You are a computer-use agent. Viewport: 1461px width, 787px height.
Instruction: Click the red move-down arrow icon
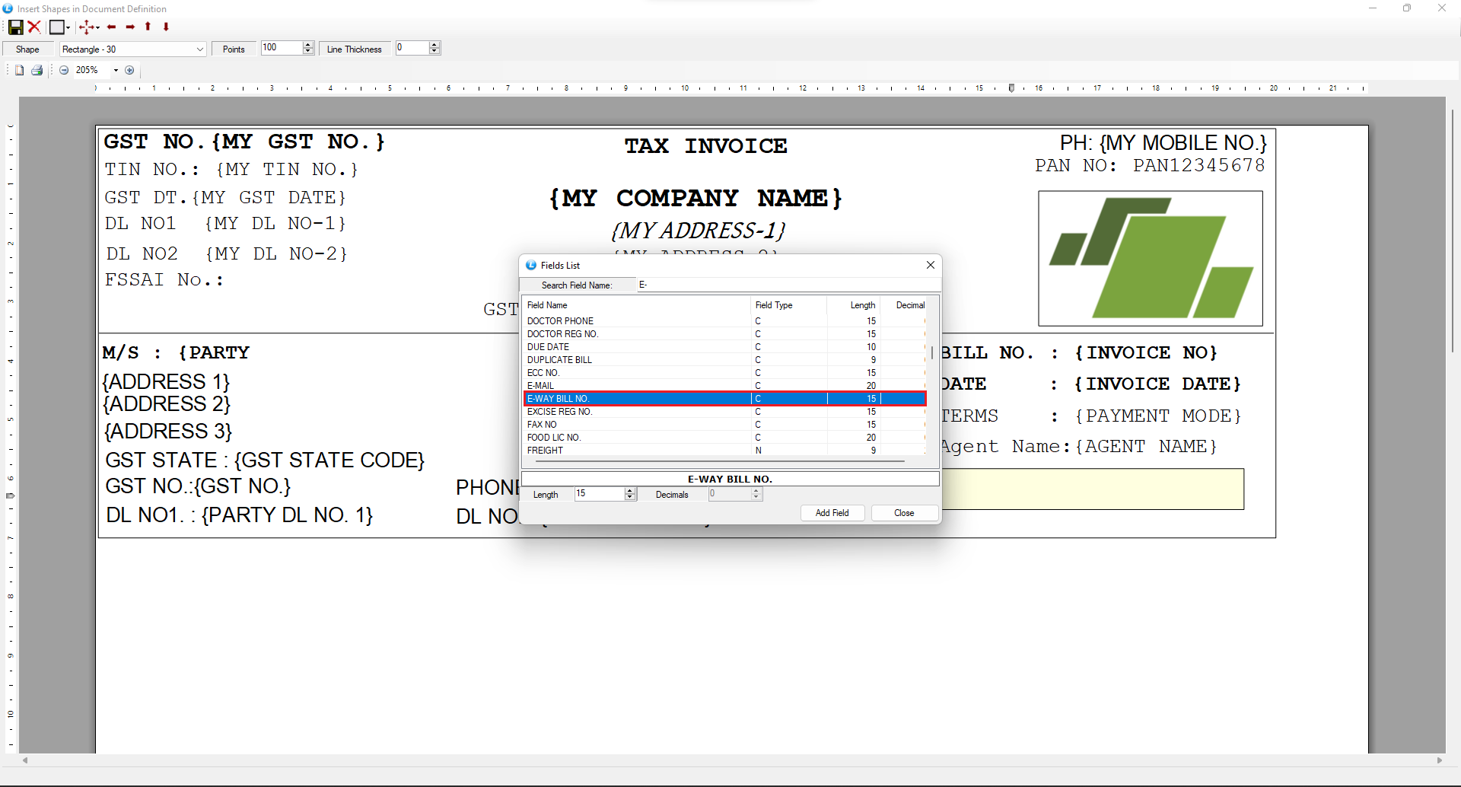click(166, 27)
